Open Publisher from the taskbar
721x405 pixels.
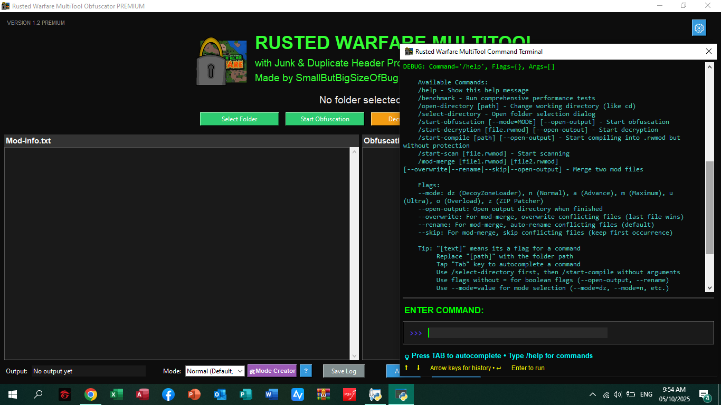click(246, 394)
